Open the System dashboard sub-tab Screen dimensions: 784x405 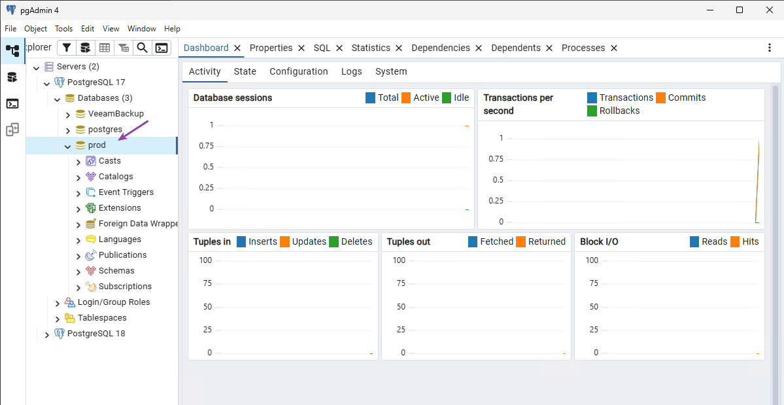[x=391, y=71]
